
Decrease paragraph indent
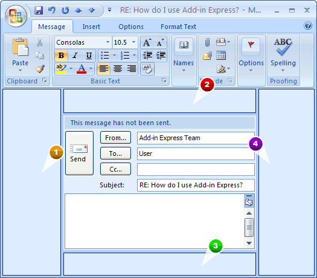pos(147,56)
